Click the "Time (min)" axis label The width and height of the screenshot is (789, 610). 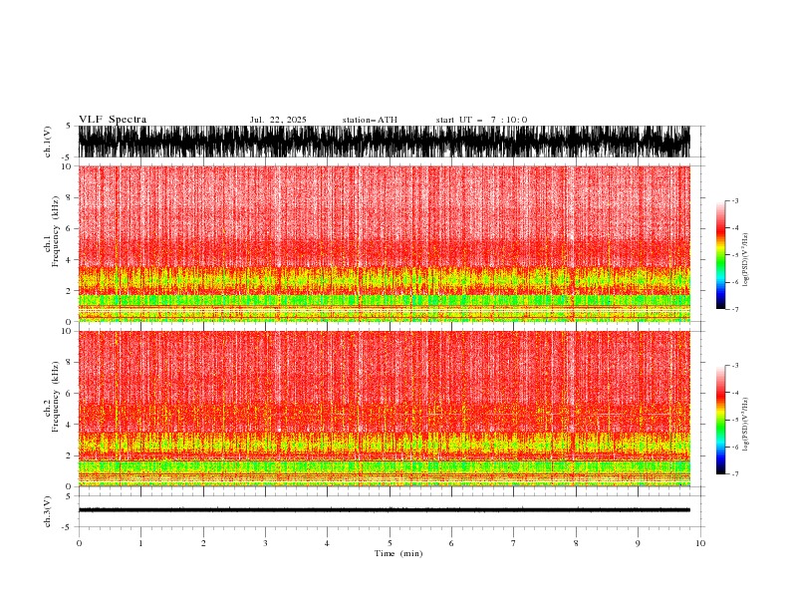(x=398, y=553)
